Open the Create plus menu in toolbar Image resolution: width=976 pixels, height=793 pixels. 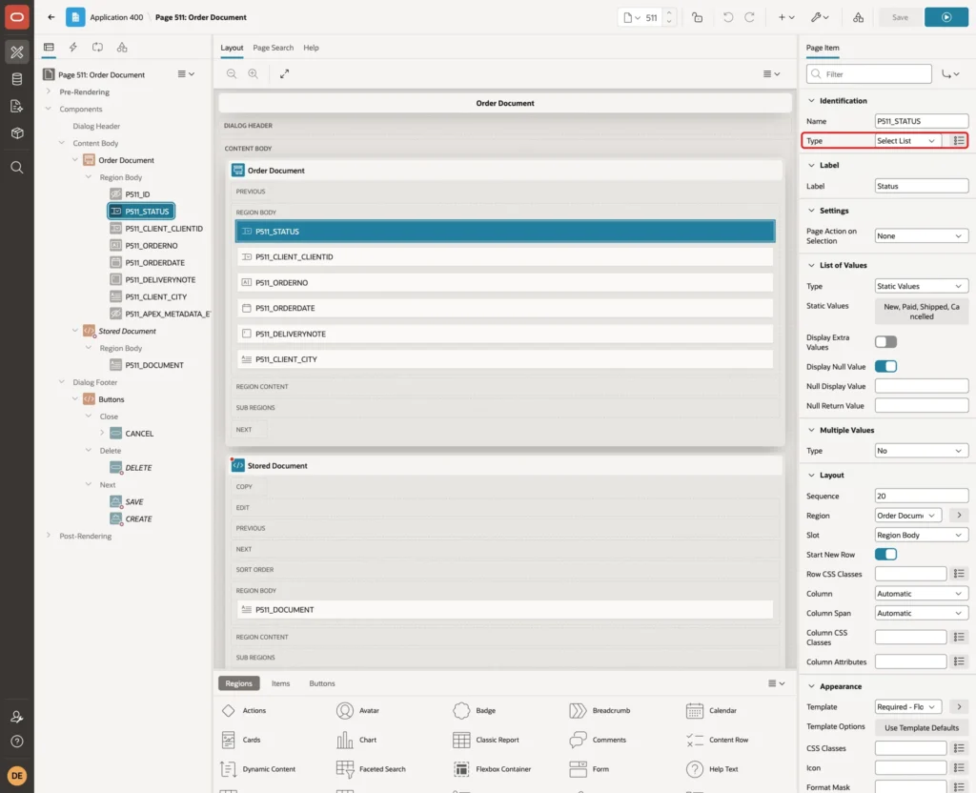point(785,17)
